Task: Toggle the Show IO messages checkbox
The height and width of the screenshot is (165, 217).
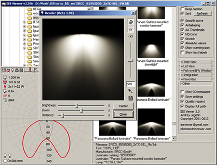Action: pos(182,92)
